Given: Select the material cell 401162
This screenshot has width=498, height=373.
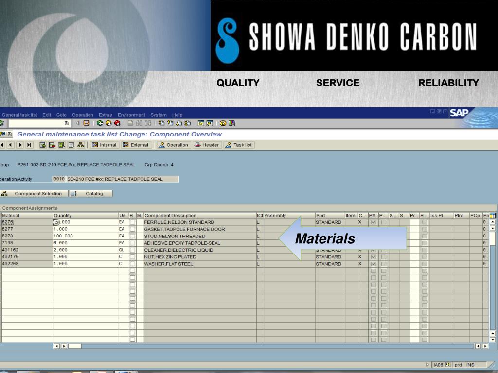Looking at the screenshot, I should tap(27, 250).
